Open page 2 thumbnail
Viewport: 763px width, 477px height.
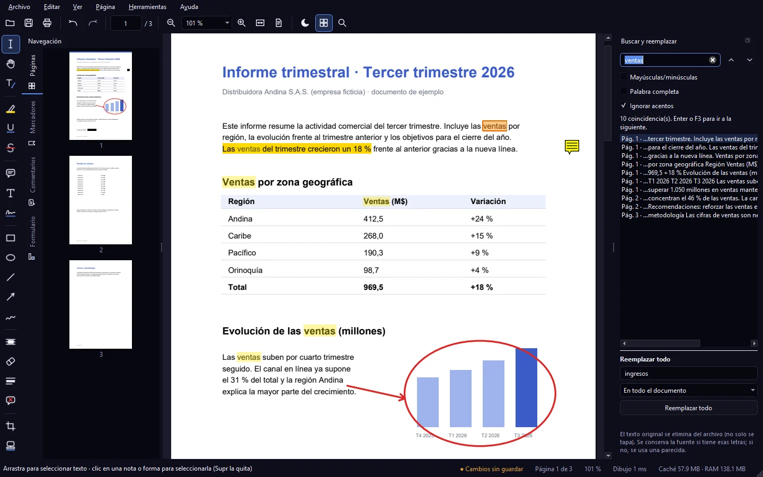click(x=101, y=200)
